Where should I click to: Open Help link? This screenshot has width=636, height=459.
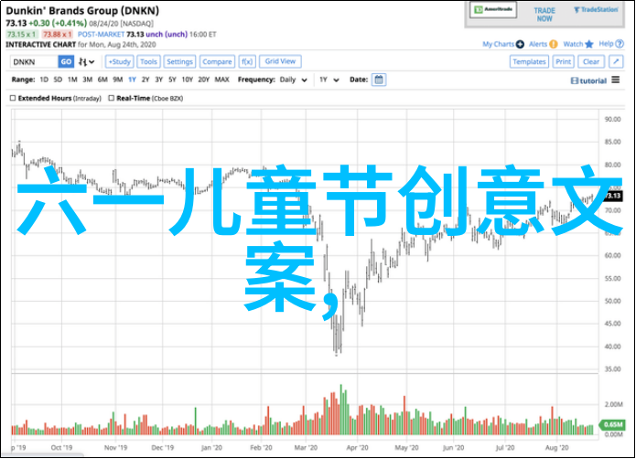tap(607, 44)
